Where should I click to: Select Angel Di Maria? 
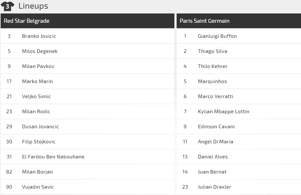(215, 142)
